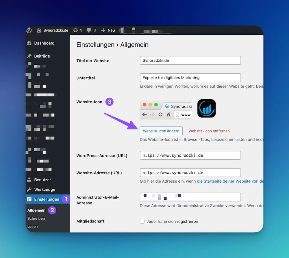Click the Untertitel label
This screenshot has width=289, height=258.
[x=86, y=78]
